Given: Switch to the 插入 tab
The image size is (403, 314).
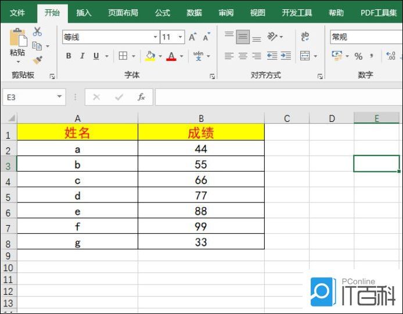Looking at the screenshot, I should pos(84,13).
